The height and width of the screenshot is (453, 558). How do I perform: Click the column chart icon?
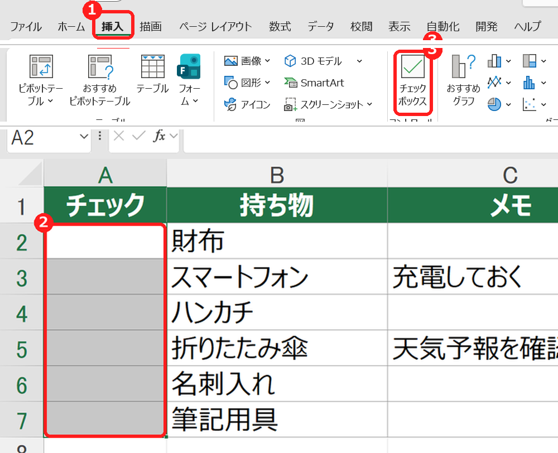point(494,61)
